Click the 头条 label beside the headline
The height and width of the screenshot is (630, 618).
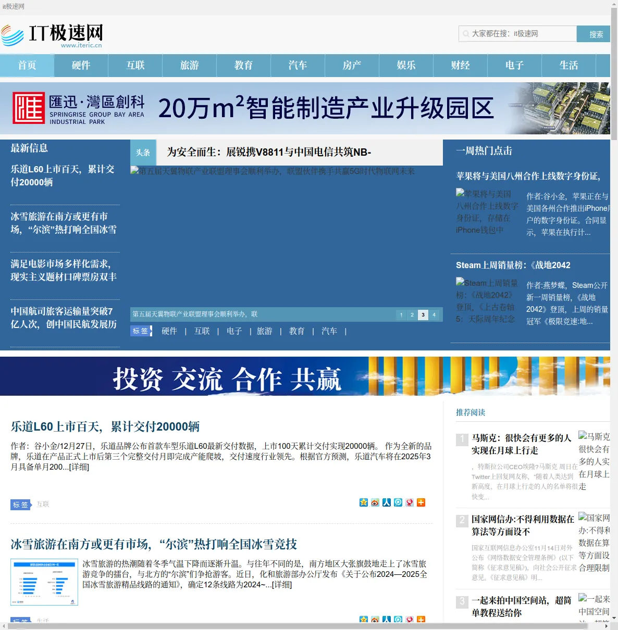pos(143,153)
